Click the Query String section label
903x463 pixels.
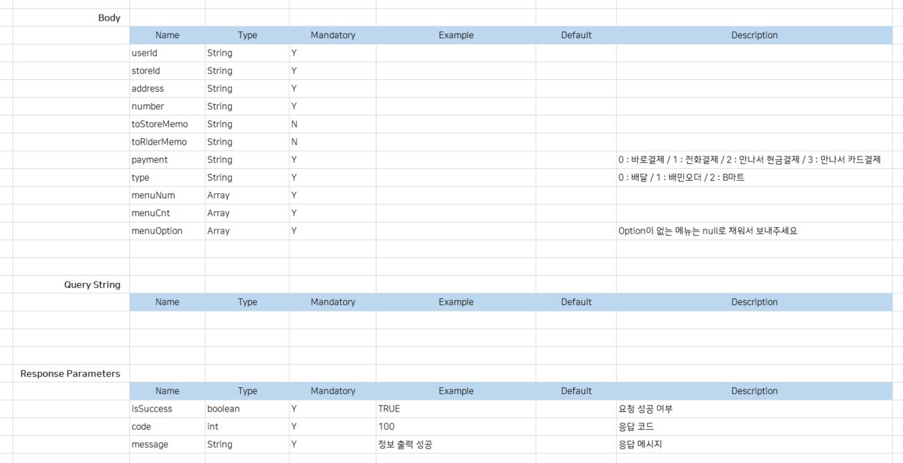[x=93, y=284]
